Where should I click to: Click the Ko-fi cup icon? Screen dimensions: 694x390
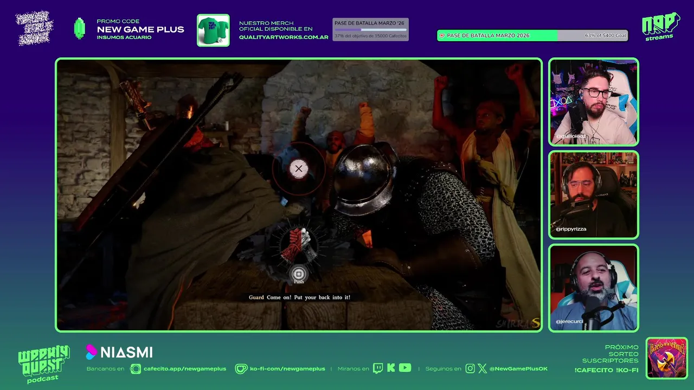(241, 369)
